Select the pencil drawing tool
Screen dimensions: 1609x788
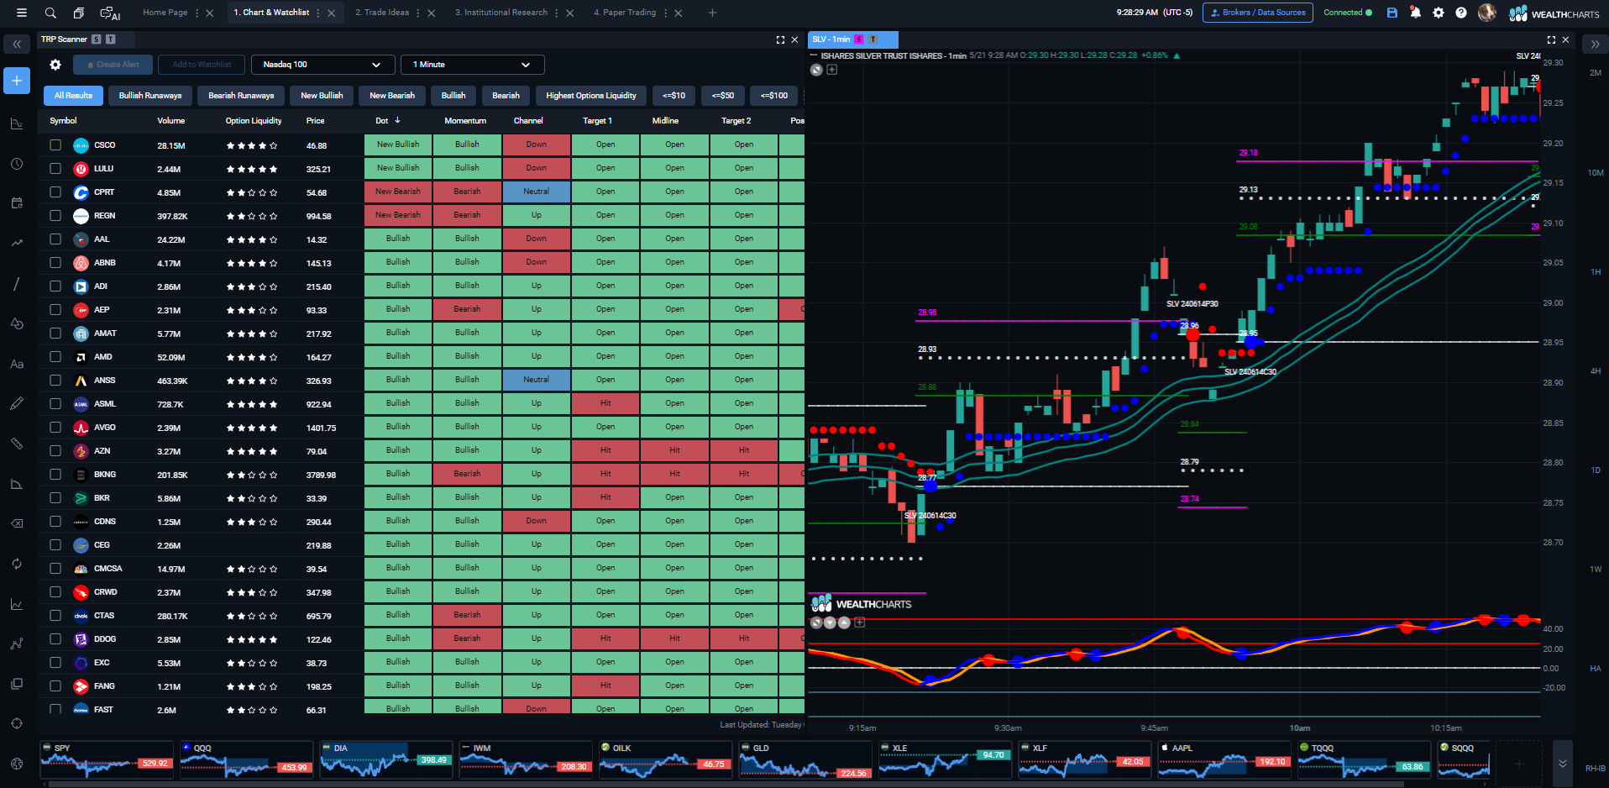click(x=17, y=404)
